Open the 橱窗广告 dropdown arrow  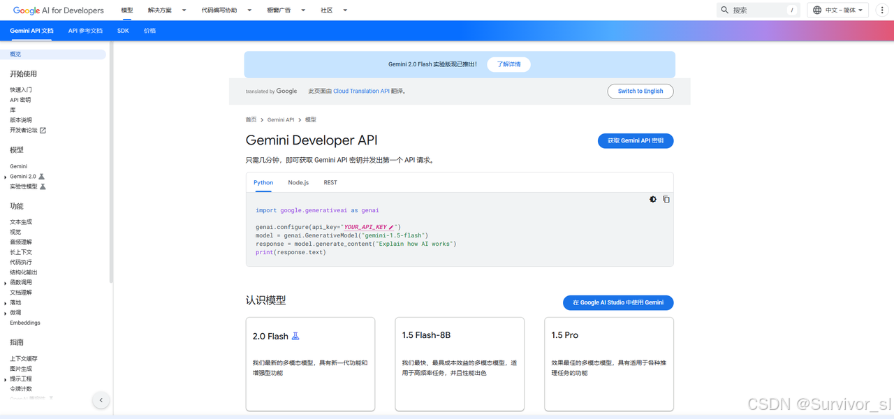pyautogui.click(x=303, y=10)
